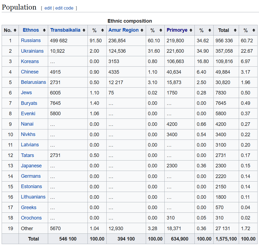The image size is (259, 246).
Task: Open the Lithuanians link
Action: point(33,197)
